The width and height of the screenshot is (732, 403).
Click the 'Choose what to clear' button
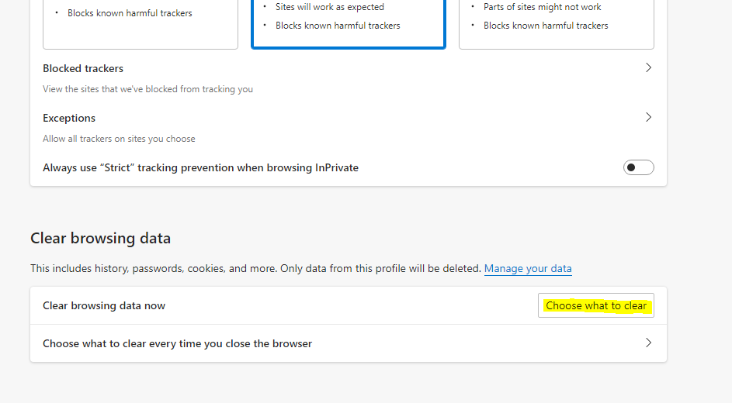[595, 305]
